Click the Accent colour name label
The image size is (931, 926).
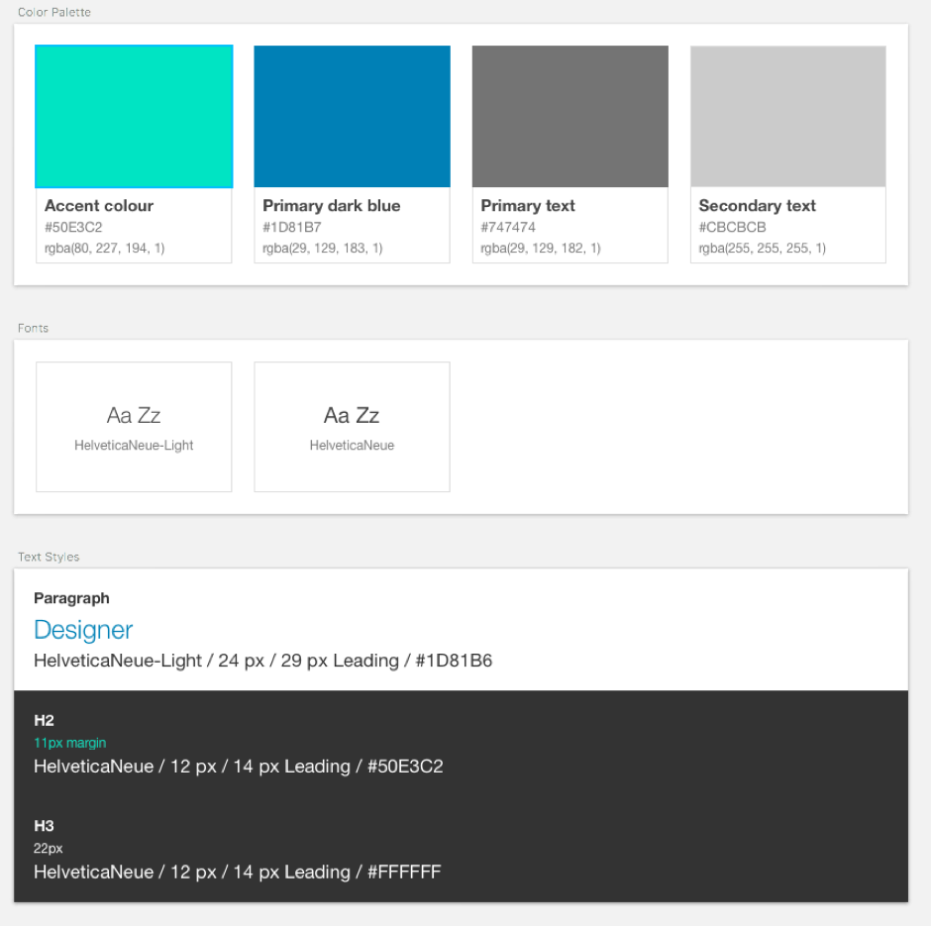(99, 206)
